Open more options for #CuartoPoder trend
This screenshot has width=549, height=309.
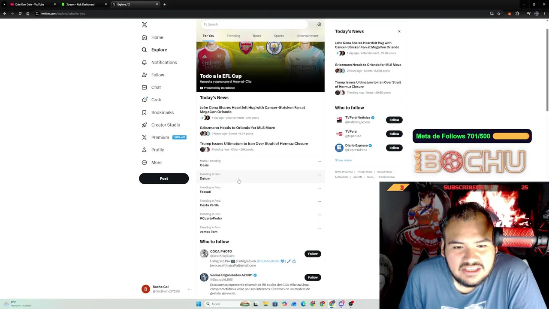click(319, 215)
